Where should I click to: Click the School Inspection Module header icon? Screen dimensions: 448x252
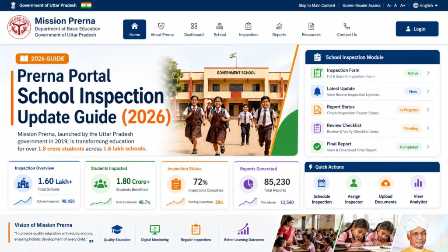[318, 57]
